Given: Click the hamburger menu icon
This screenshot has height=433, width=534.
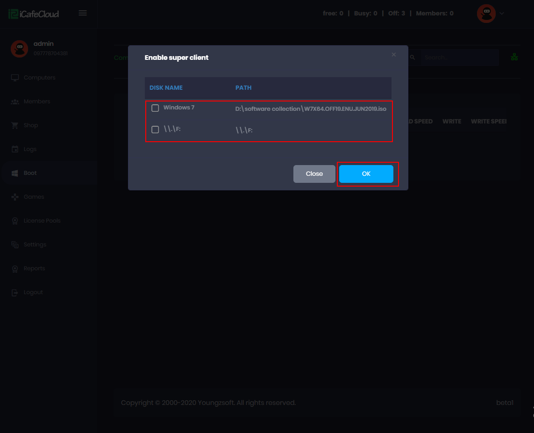Looking at the screenshot, I should click(83, 13).
